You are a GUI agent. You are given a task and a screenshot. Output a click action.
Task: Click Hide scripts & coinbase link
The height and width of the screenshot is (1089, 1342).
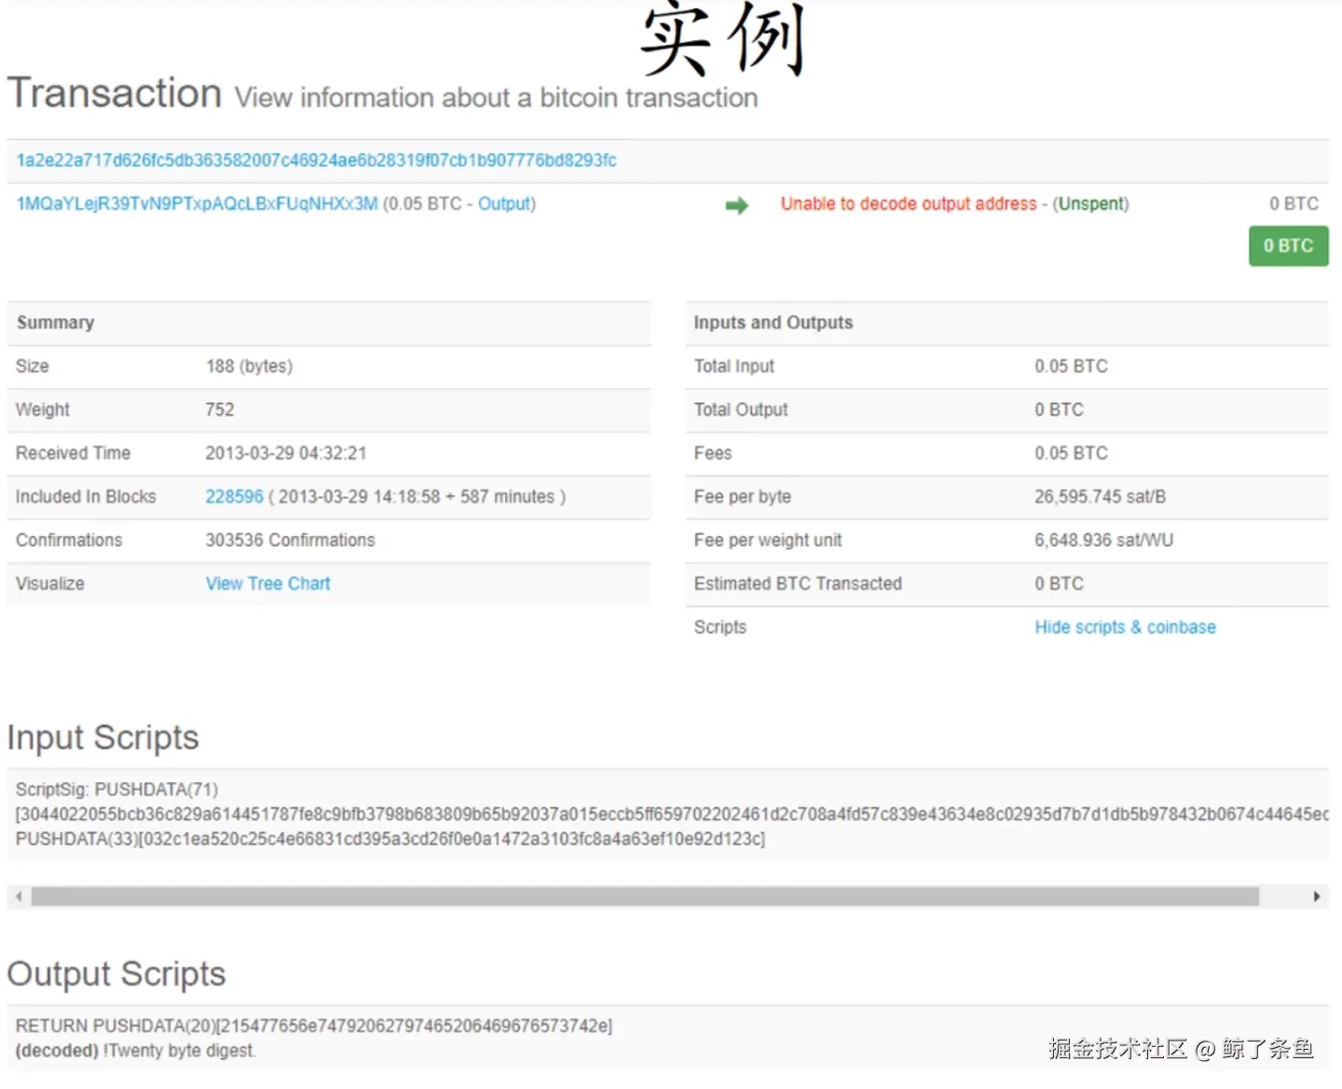click(x=1125, y=627)
